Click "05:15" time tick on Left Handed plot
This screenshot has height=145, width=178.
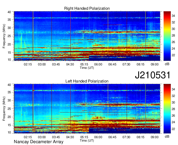pyautogui.click(x=84, y=137)
